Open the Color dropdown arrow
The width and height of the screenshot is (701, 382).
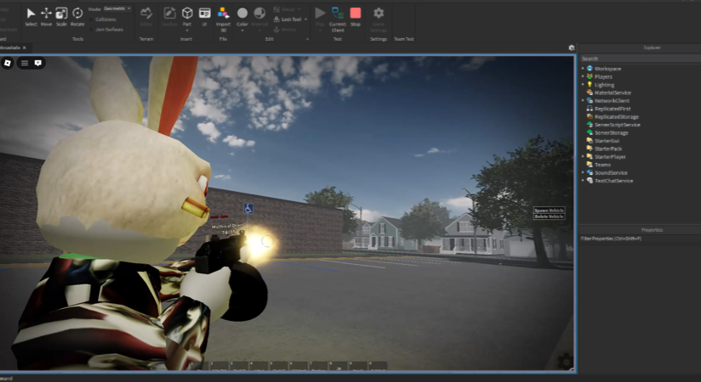tap(242, 31)
